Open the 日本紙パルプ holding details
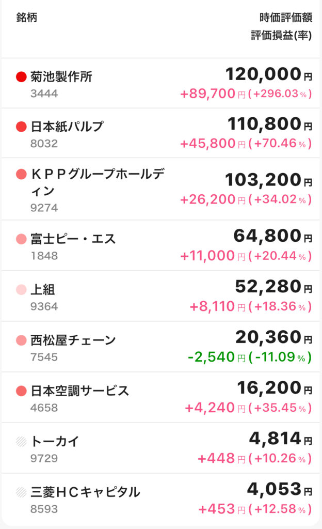Image resolution: width=322 pixels, height=529 pixels. [160, 133]
